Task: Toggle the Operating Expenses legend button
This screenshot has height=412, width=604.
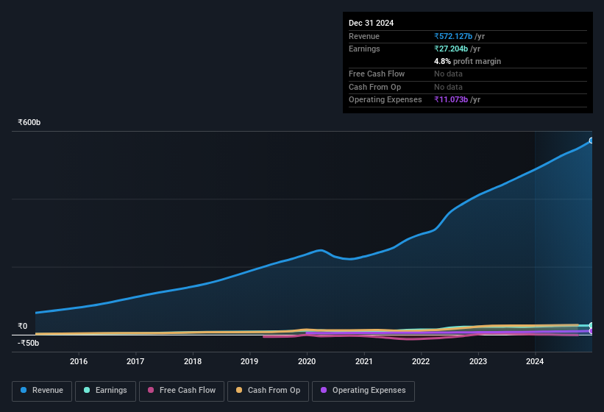Action: 363,391
